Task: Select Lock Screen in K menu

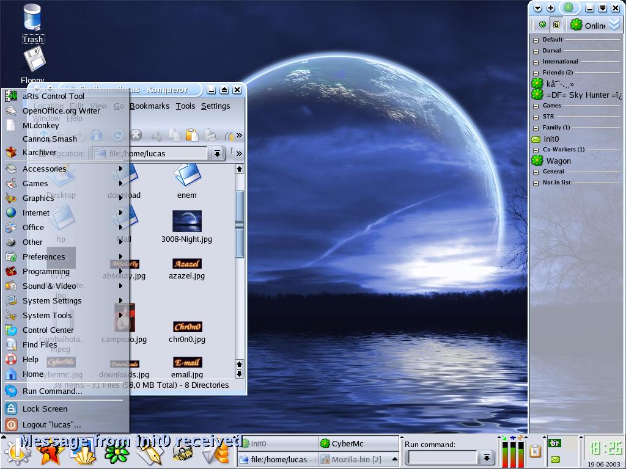Action: click(64, 409)
